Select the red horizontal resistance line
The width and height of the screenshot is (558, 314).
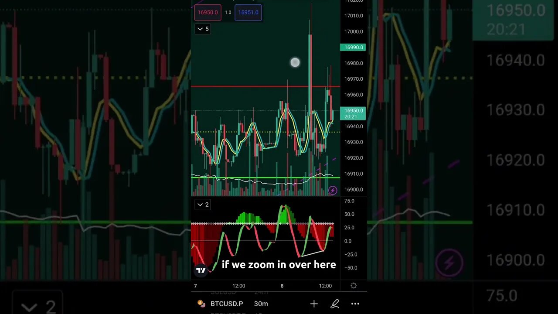point(265,86)
